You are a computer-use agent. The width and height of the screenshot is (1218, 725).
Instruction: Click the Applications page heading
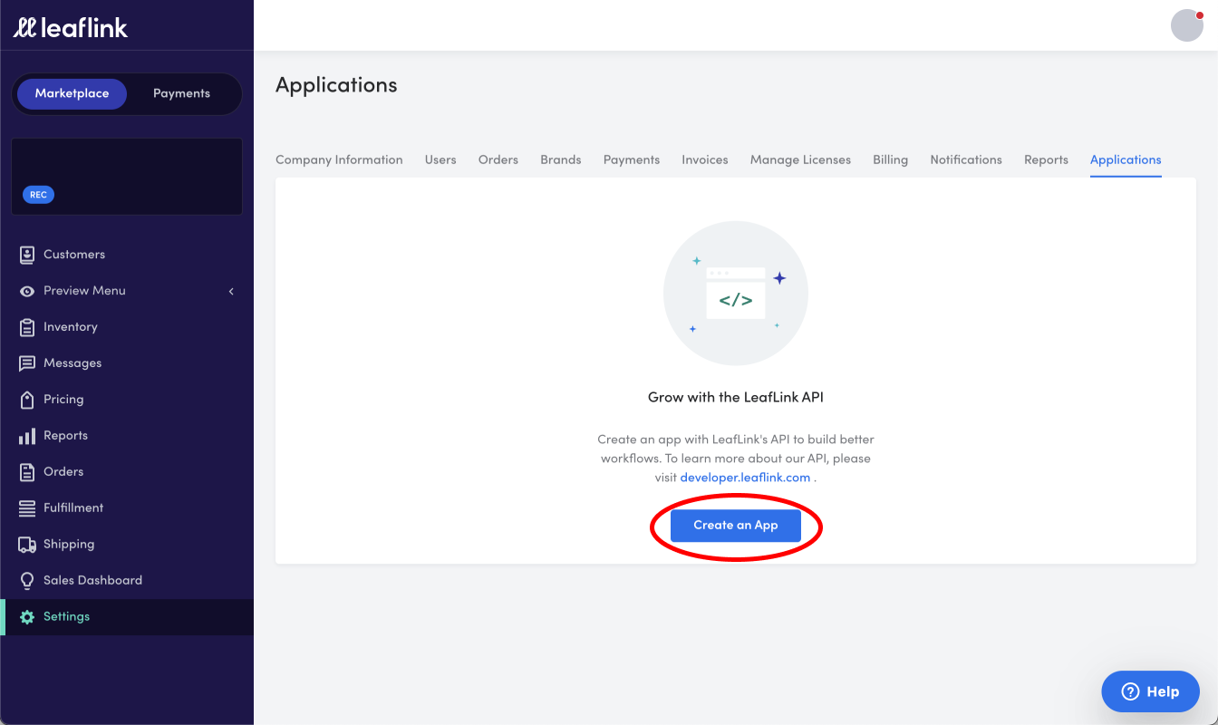coord(336,85)
